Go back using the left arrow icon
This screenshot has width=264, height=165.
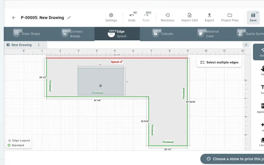(x=14, y=17)
